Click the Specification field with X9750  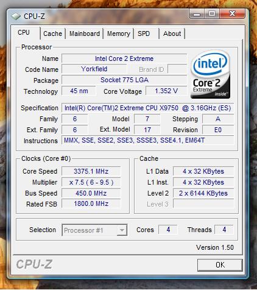click(x=148, y=108)
